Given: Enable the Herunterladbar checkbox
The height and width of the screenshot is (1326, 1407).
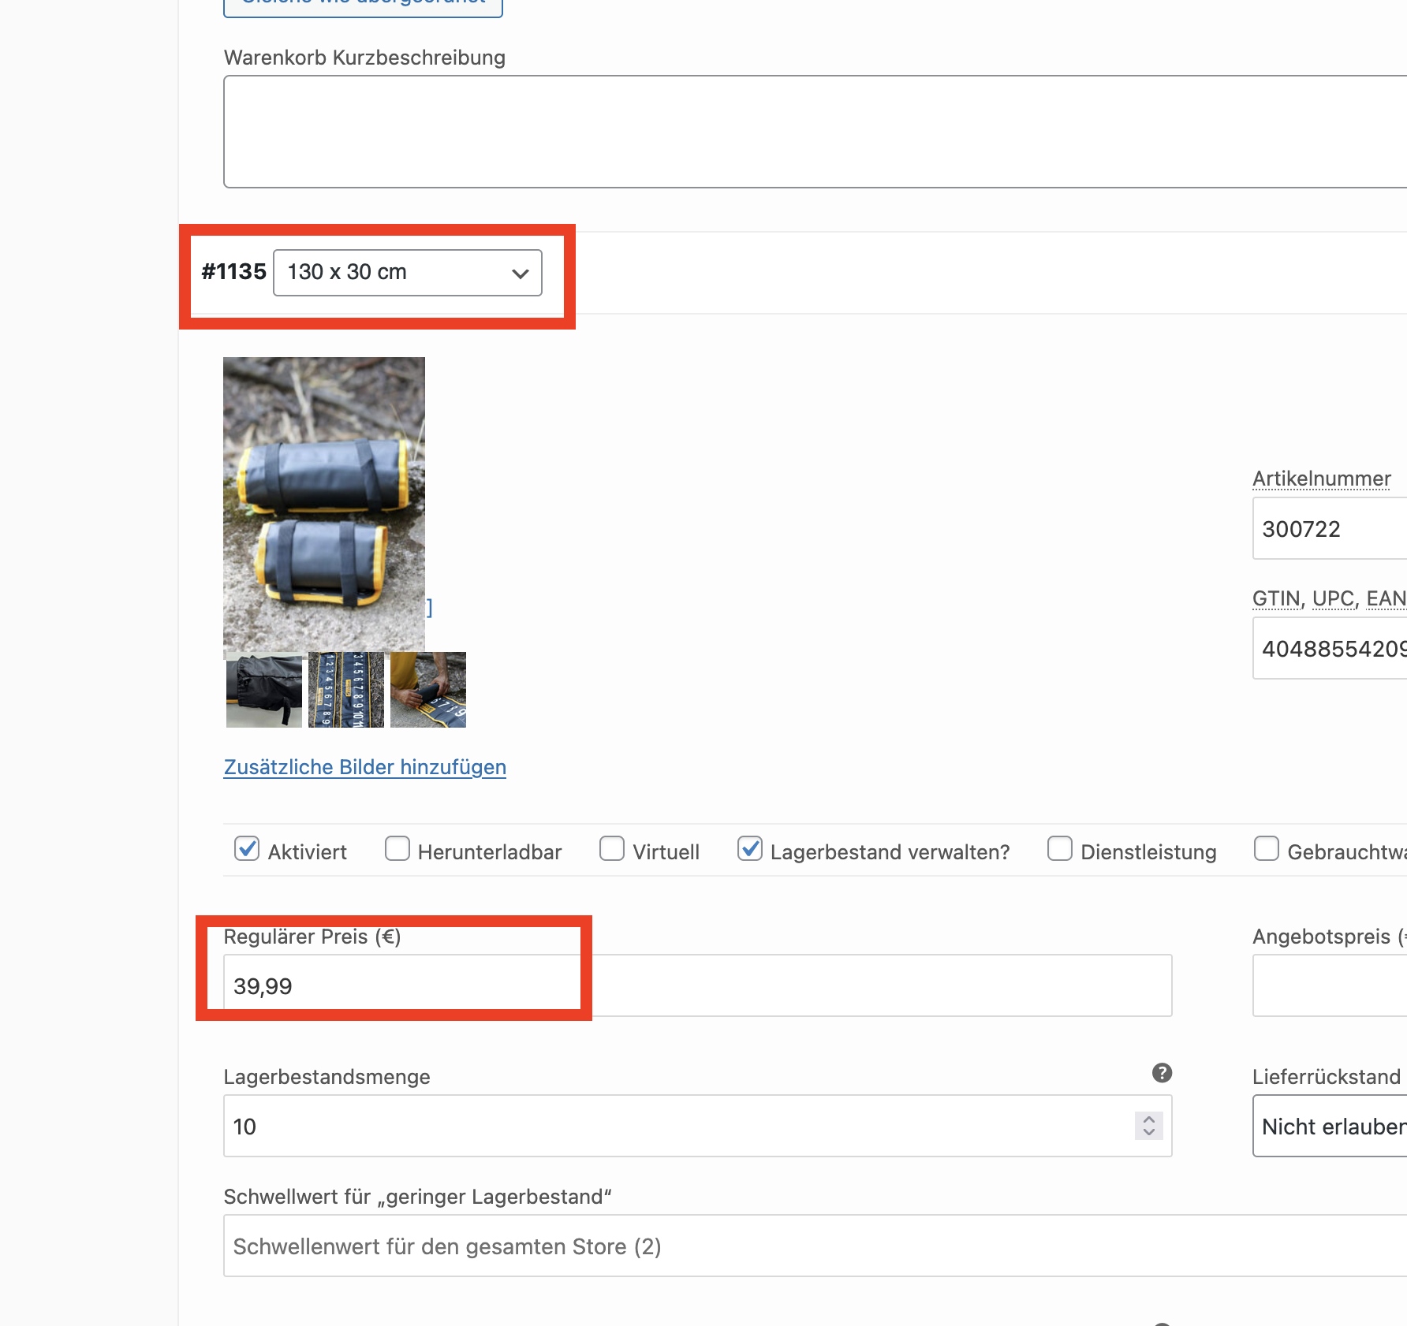Looking at the screenshot, I should [x=397, y=849].
